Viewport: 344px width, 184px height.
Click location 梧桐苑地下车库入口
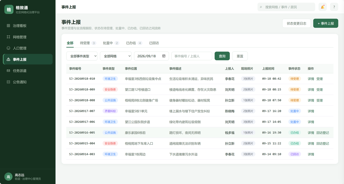139,143
